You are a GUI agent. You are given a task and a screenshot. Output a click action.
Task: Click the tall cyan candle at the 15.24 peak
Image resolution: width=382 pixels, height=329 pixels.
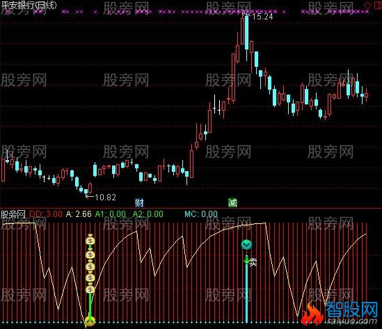click(x=247, y=33)
